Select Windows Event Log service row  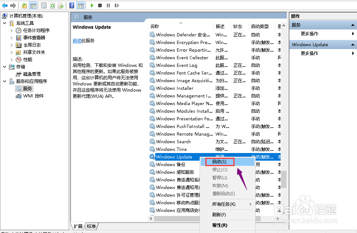tap(215, 65)
